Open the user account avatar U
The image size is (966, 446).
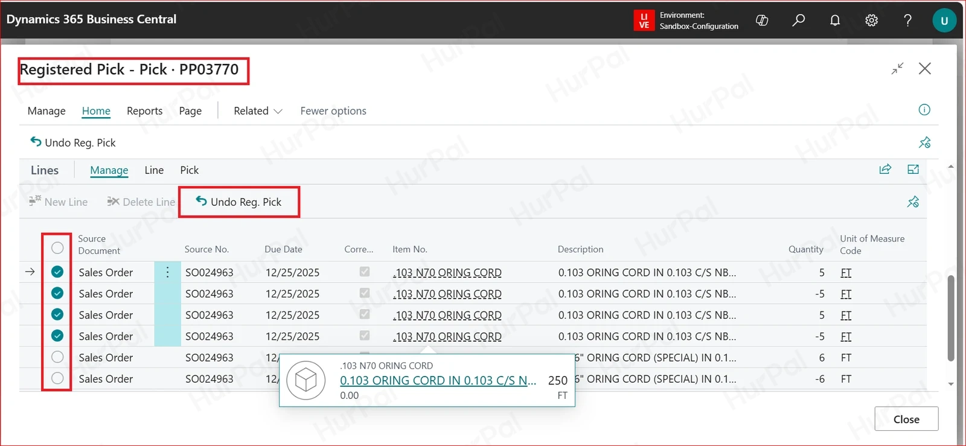coord(944,20)
